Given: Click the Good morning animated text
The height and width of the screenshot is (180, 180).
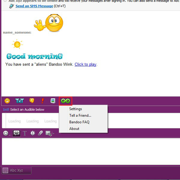Looking at the screenshot, I should point(35,56).
